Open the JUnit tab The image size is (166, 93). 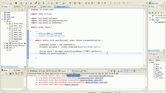84,71
